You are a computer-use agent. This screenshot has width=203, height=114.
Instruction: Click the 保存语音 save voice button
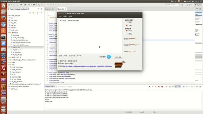[x=118, y=57]
